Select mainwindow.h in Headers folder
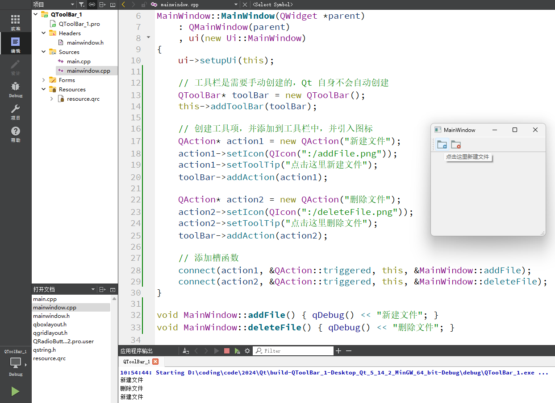 85,42
